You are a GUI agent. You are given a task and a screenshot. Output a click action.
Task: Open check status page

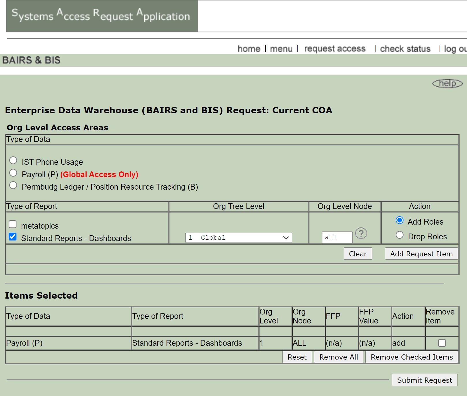click(x=405, y=49)
